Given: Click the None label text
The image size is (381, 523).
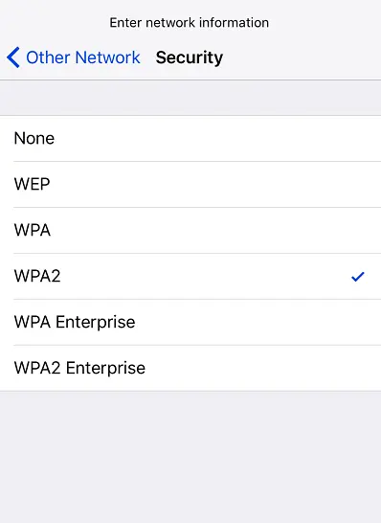Looking at the screenshot, I should click(34, 139).
